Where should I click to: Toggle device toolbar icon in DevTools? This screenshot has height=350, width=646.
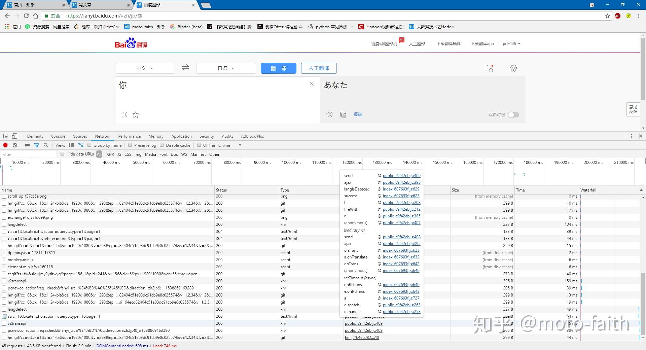14,136
